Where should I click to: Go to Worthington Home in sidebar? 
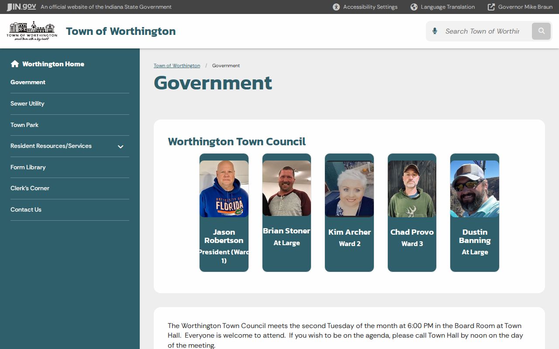point(53,64)
